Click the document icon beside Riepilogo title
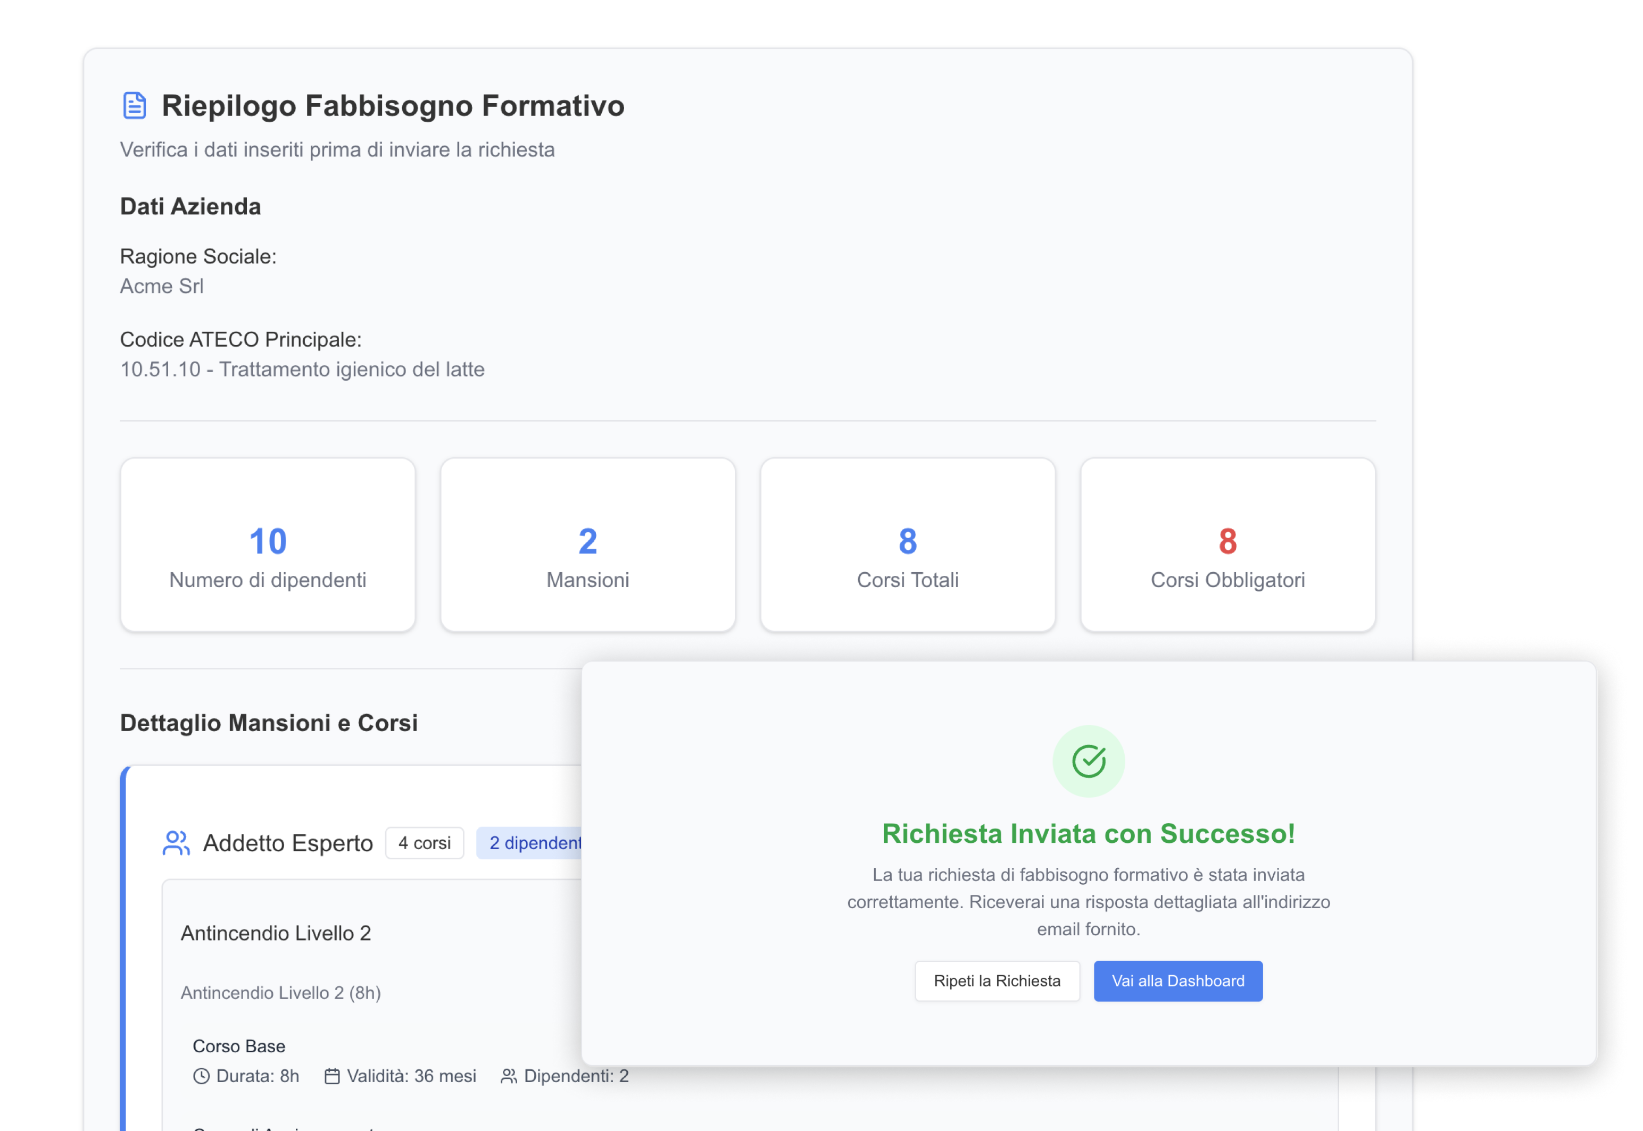This screenshot has height=1131, width=1643. tap(134, 106)
